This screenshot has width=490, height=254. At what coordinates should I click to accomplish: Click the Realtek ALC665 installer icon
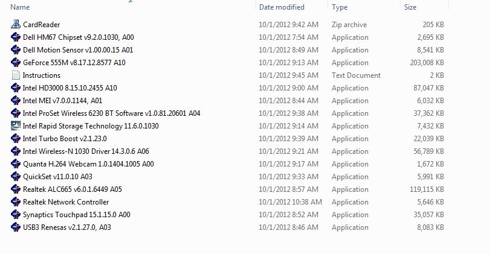[16, 189]
